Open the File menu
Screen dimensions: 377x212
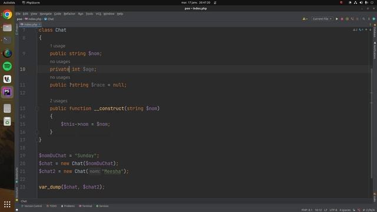click(18, 14)
